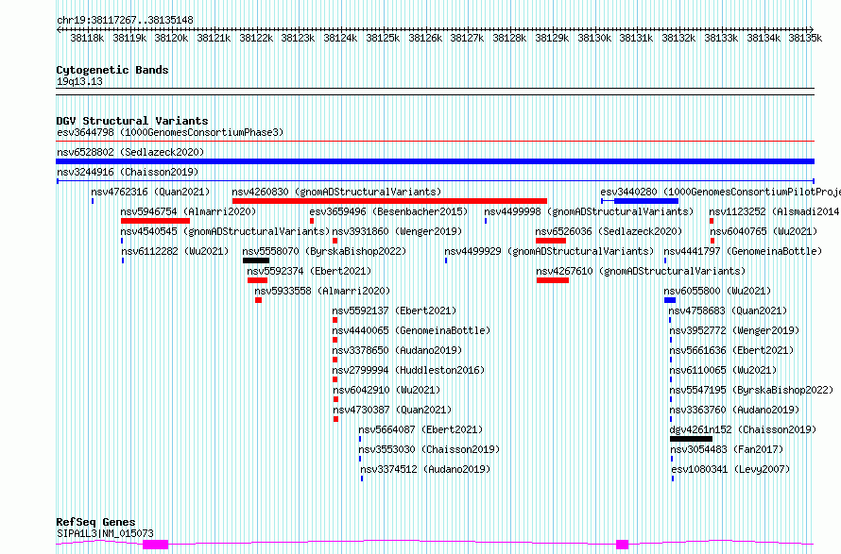Open nsv3363760 Audano2019 label
The height and width of the screenshot is (554, 841).
735,410
